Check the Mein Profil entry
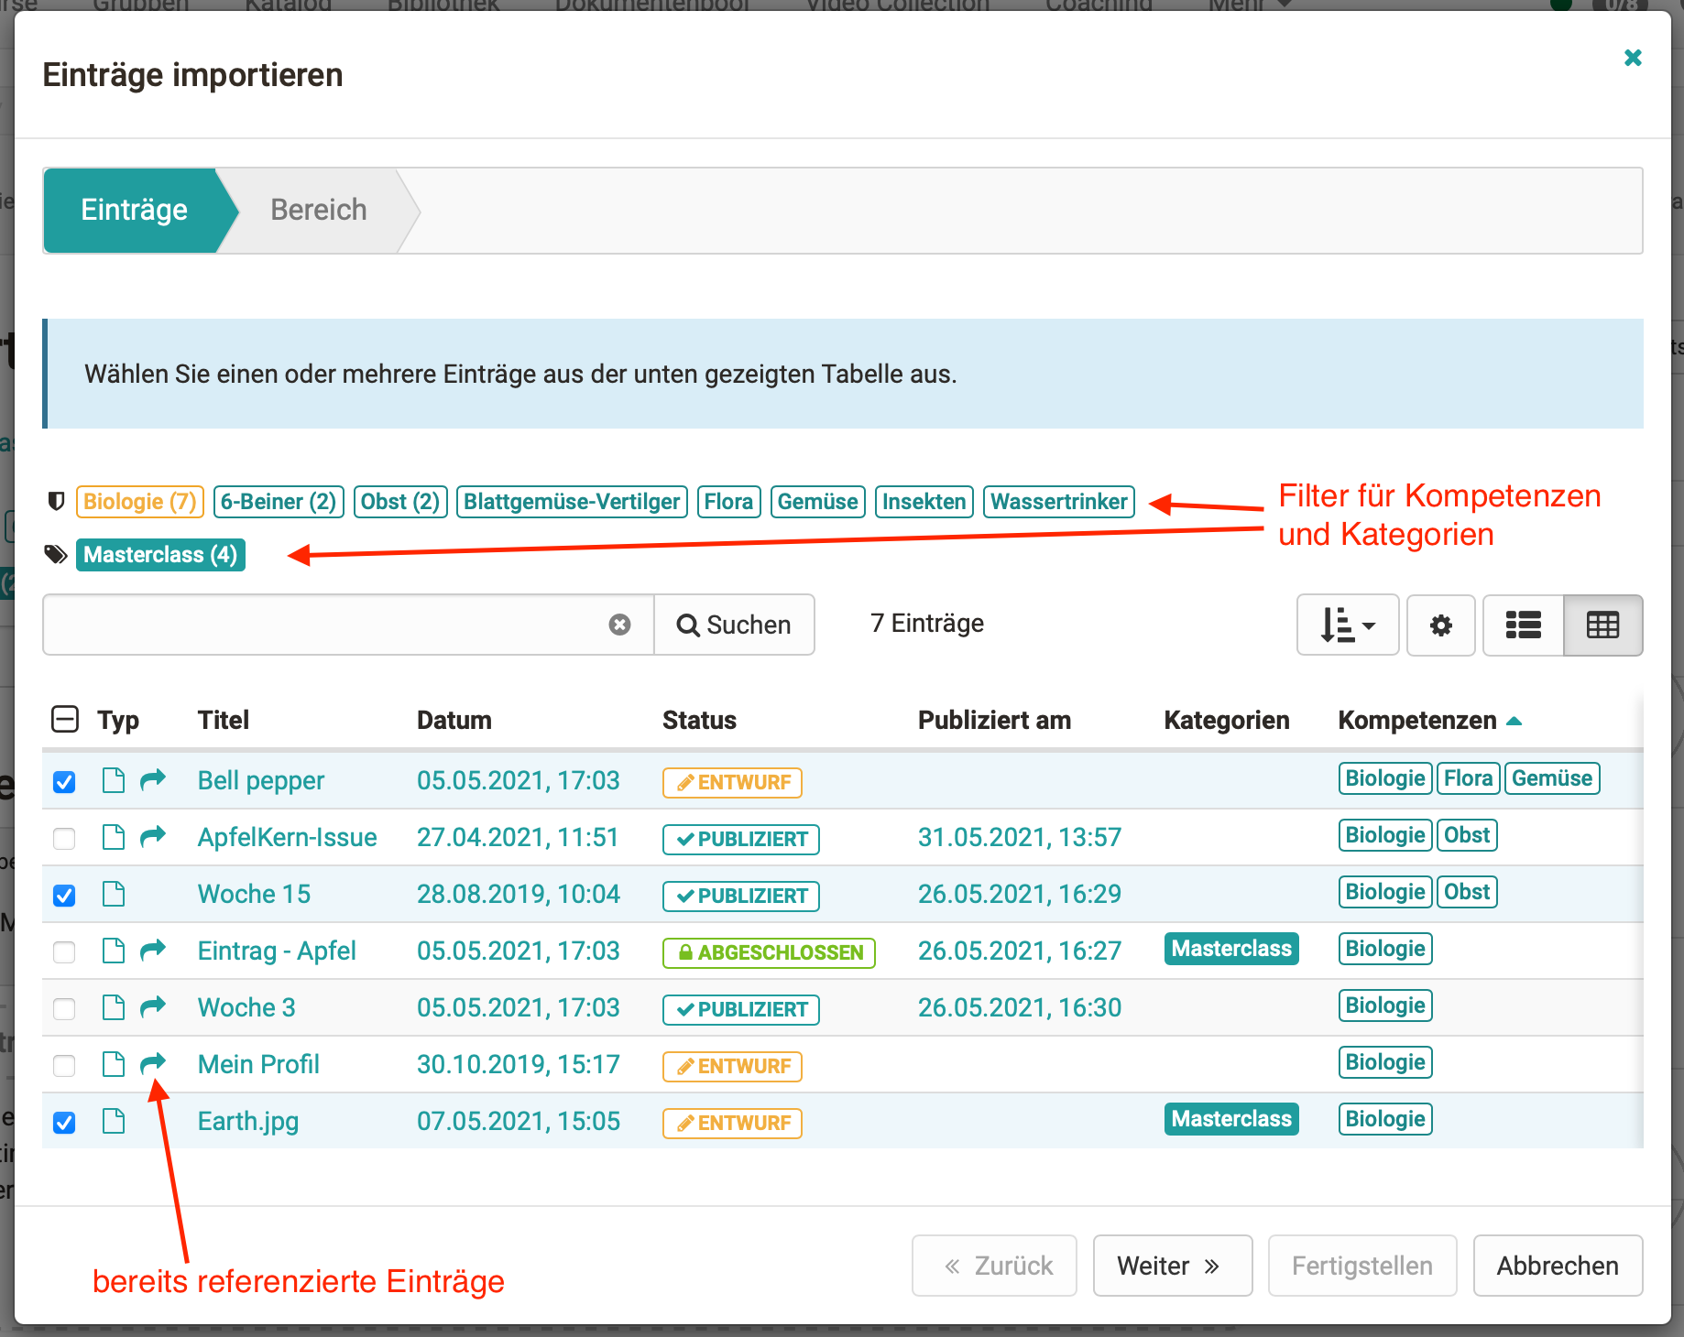Screen dimensions: 1684x1337 [64, 1066]
